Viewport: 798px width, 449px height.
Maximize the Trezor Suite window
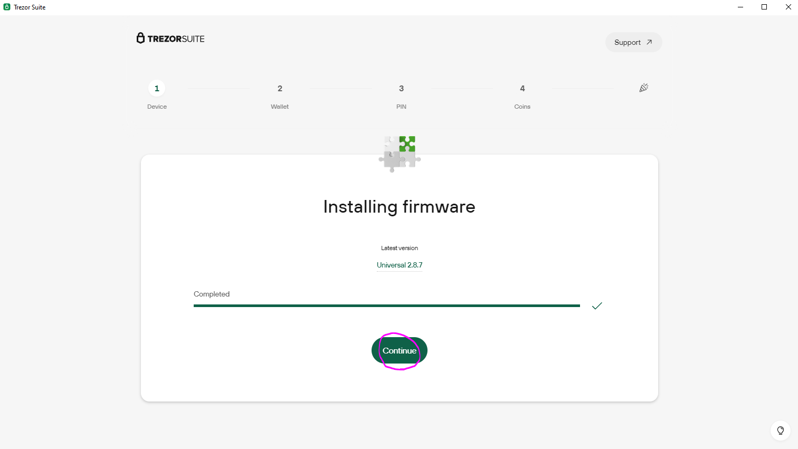point(764,7)
